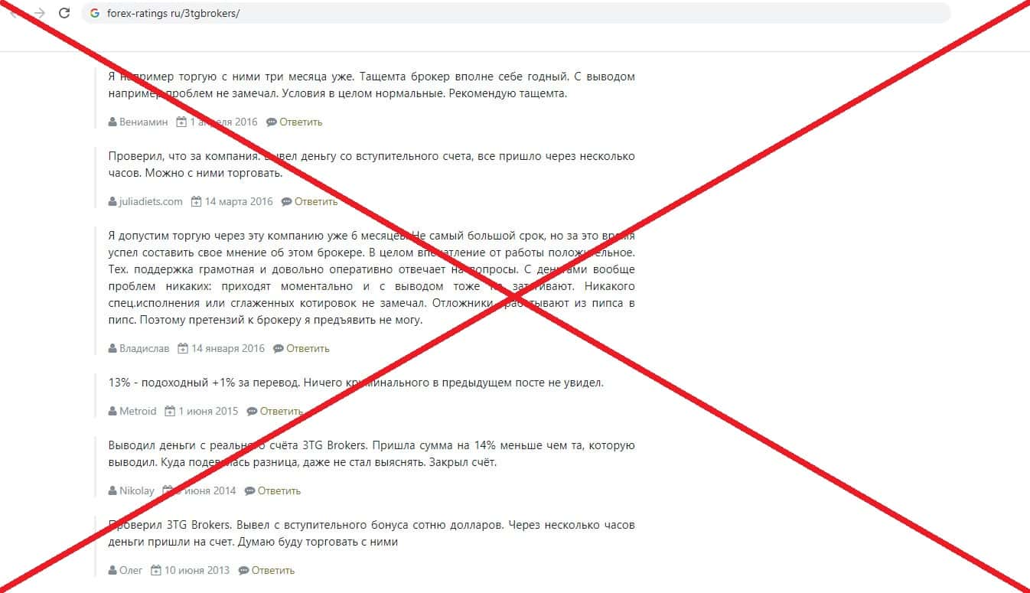Click calendar icon beside 14 января 2016
The width and height of the screenshot is (1030, 593).
coord(183,348)
